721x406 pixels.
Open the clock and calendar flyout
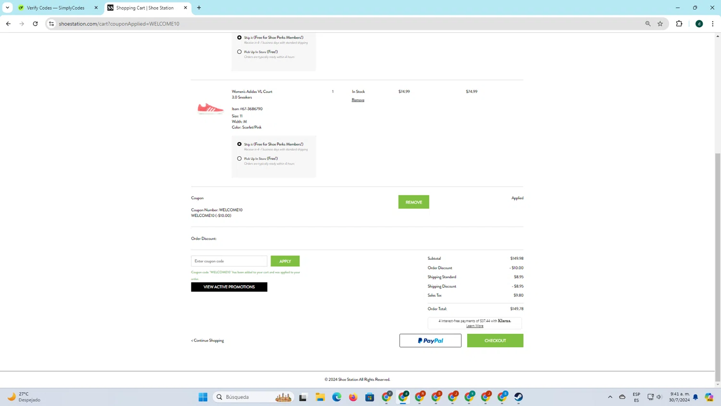coord(679,397)
